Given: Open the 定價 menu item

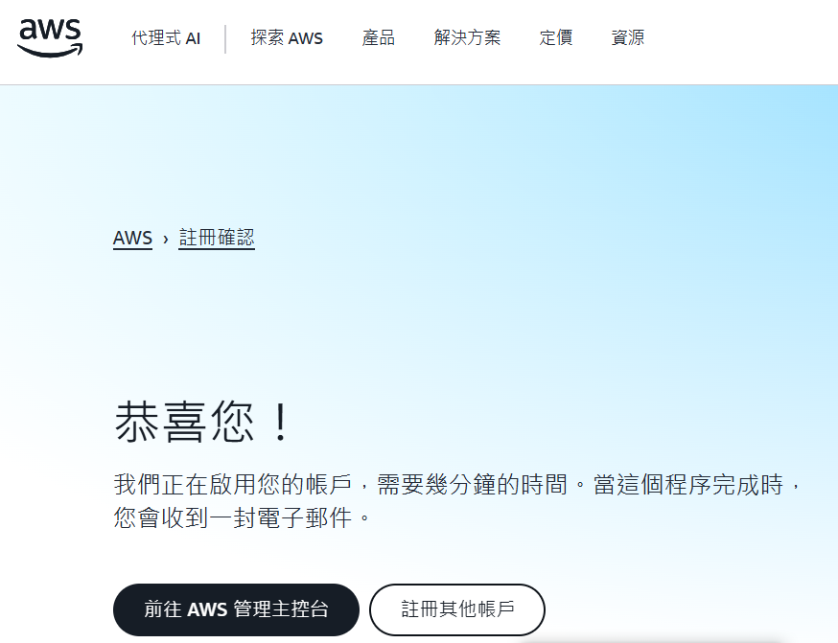Looking at the screenshot, I should [x=556, y=38].
